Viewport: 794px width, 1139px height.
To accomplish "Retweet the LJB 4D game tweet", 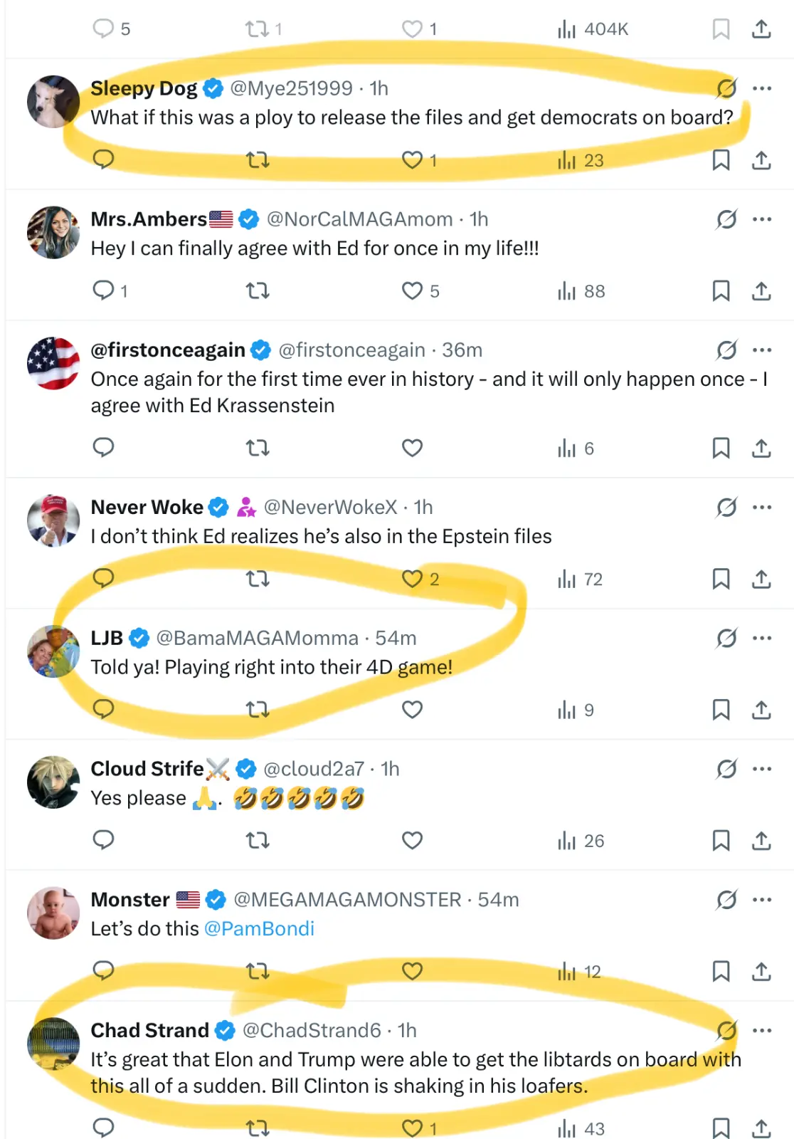I will [x=258, y=710].
